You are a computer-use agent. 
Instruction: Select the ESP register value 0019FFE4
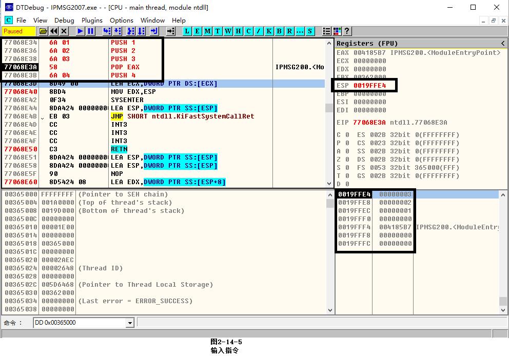click(369, 86)
